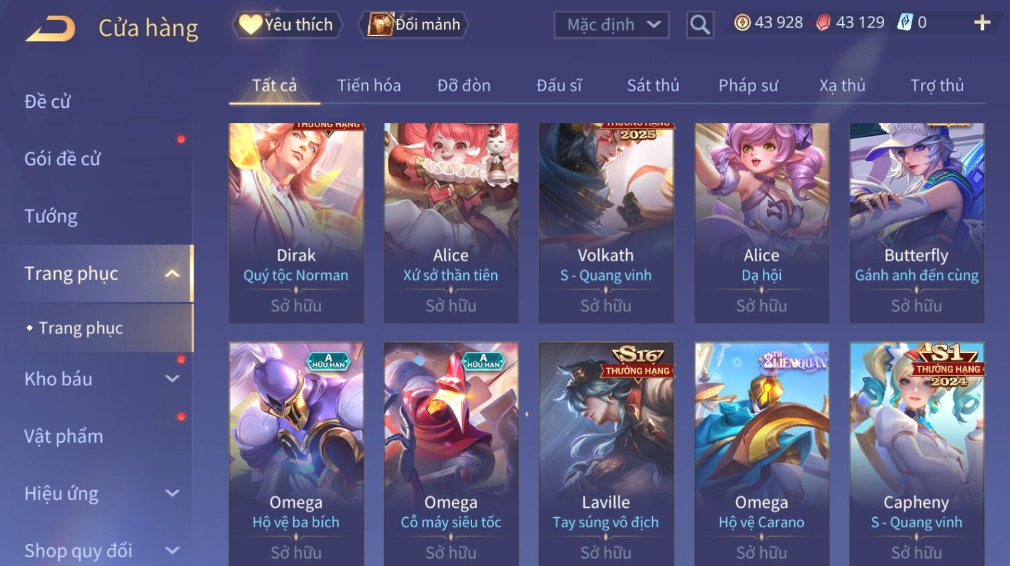The image size is (1010, 566).
Task: Open the search magnifier icon
Action: point(700,25)
